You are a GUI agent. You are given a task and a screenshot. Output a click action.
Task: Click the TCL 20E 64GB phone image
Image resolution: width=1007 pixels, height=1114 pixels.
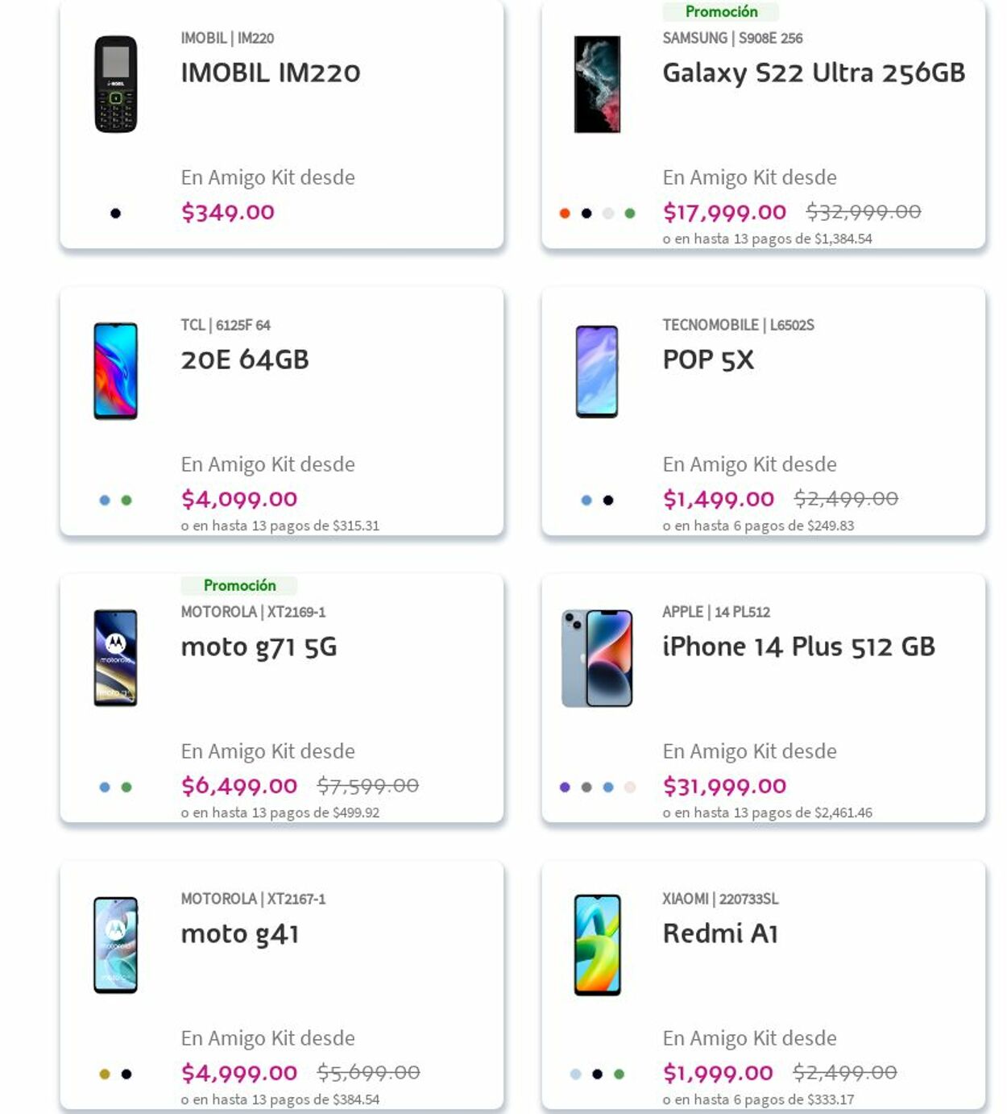coord(116,371)
